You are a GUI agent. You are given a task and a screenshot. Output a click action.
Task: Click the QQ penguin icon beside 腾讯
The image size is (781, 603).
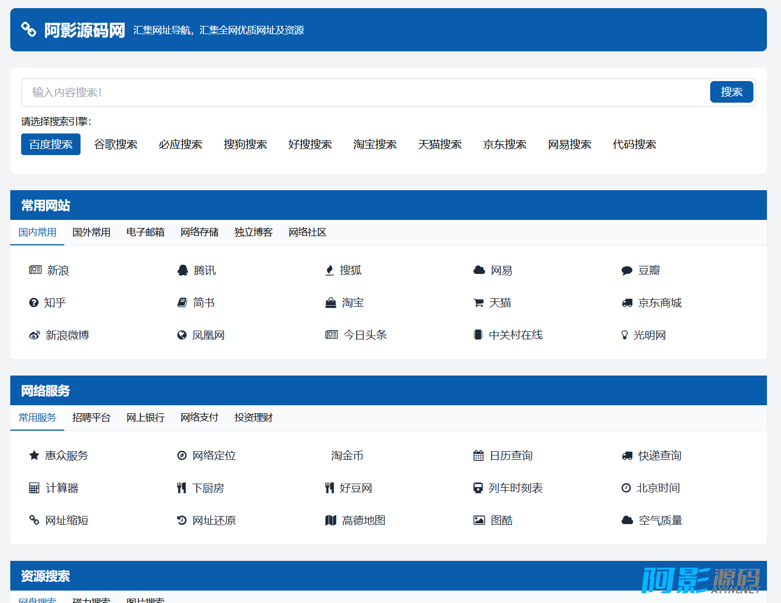click(183, 270)
